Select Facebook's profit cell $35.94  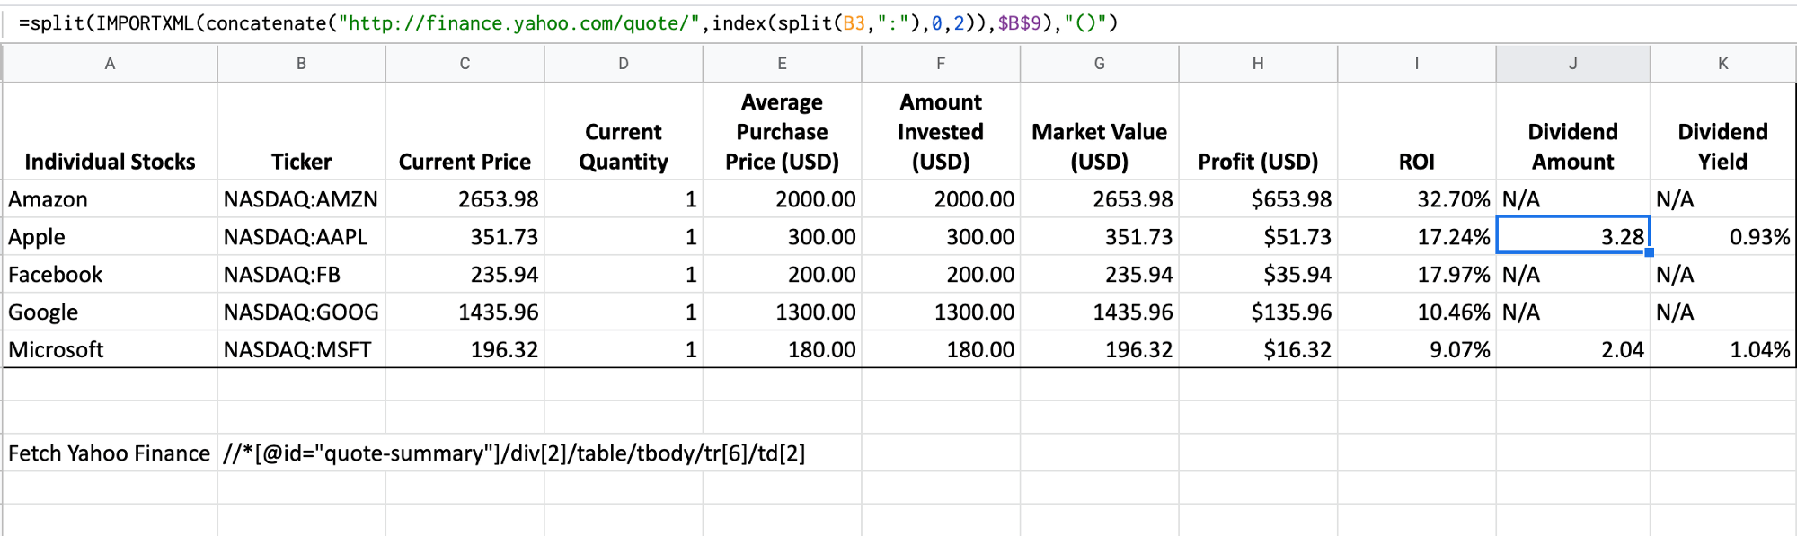pyautogui.click(x=1258, y=274)
